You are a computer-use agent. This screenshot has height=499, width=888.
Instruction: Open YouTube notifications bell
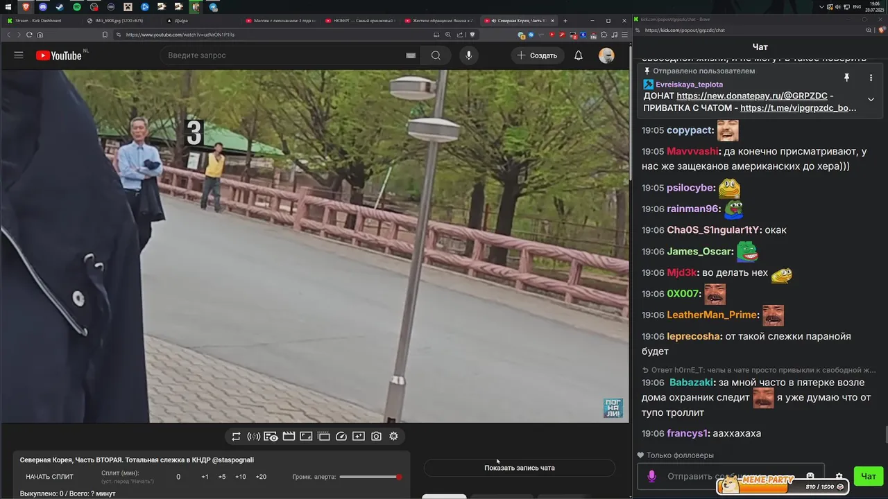point(579,55)
